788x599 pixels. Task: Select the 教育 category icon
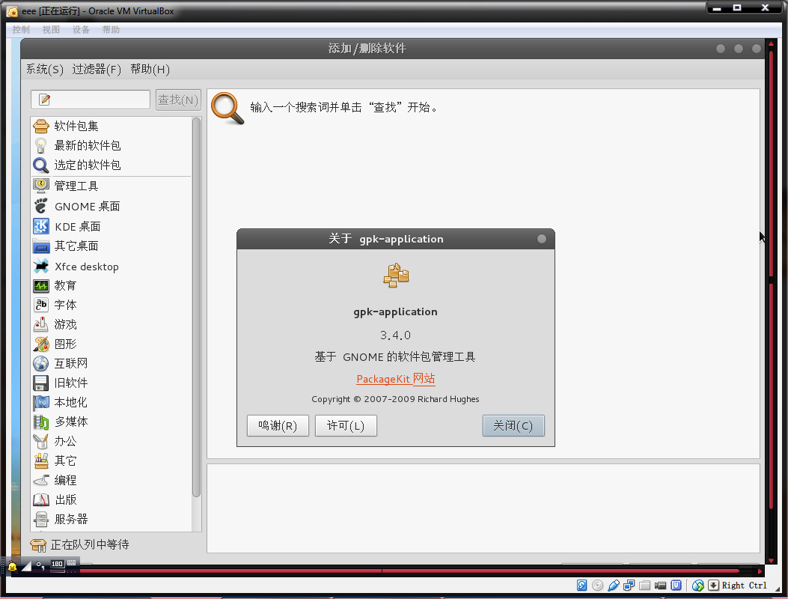[x=40, y=286]
